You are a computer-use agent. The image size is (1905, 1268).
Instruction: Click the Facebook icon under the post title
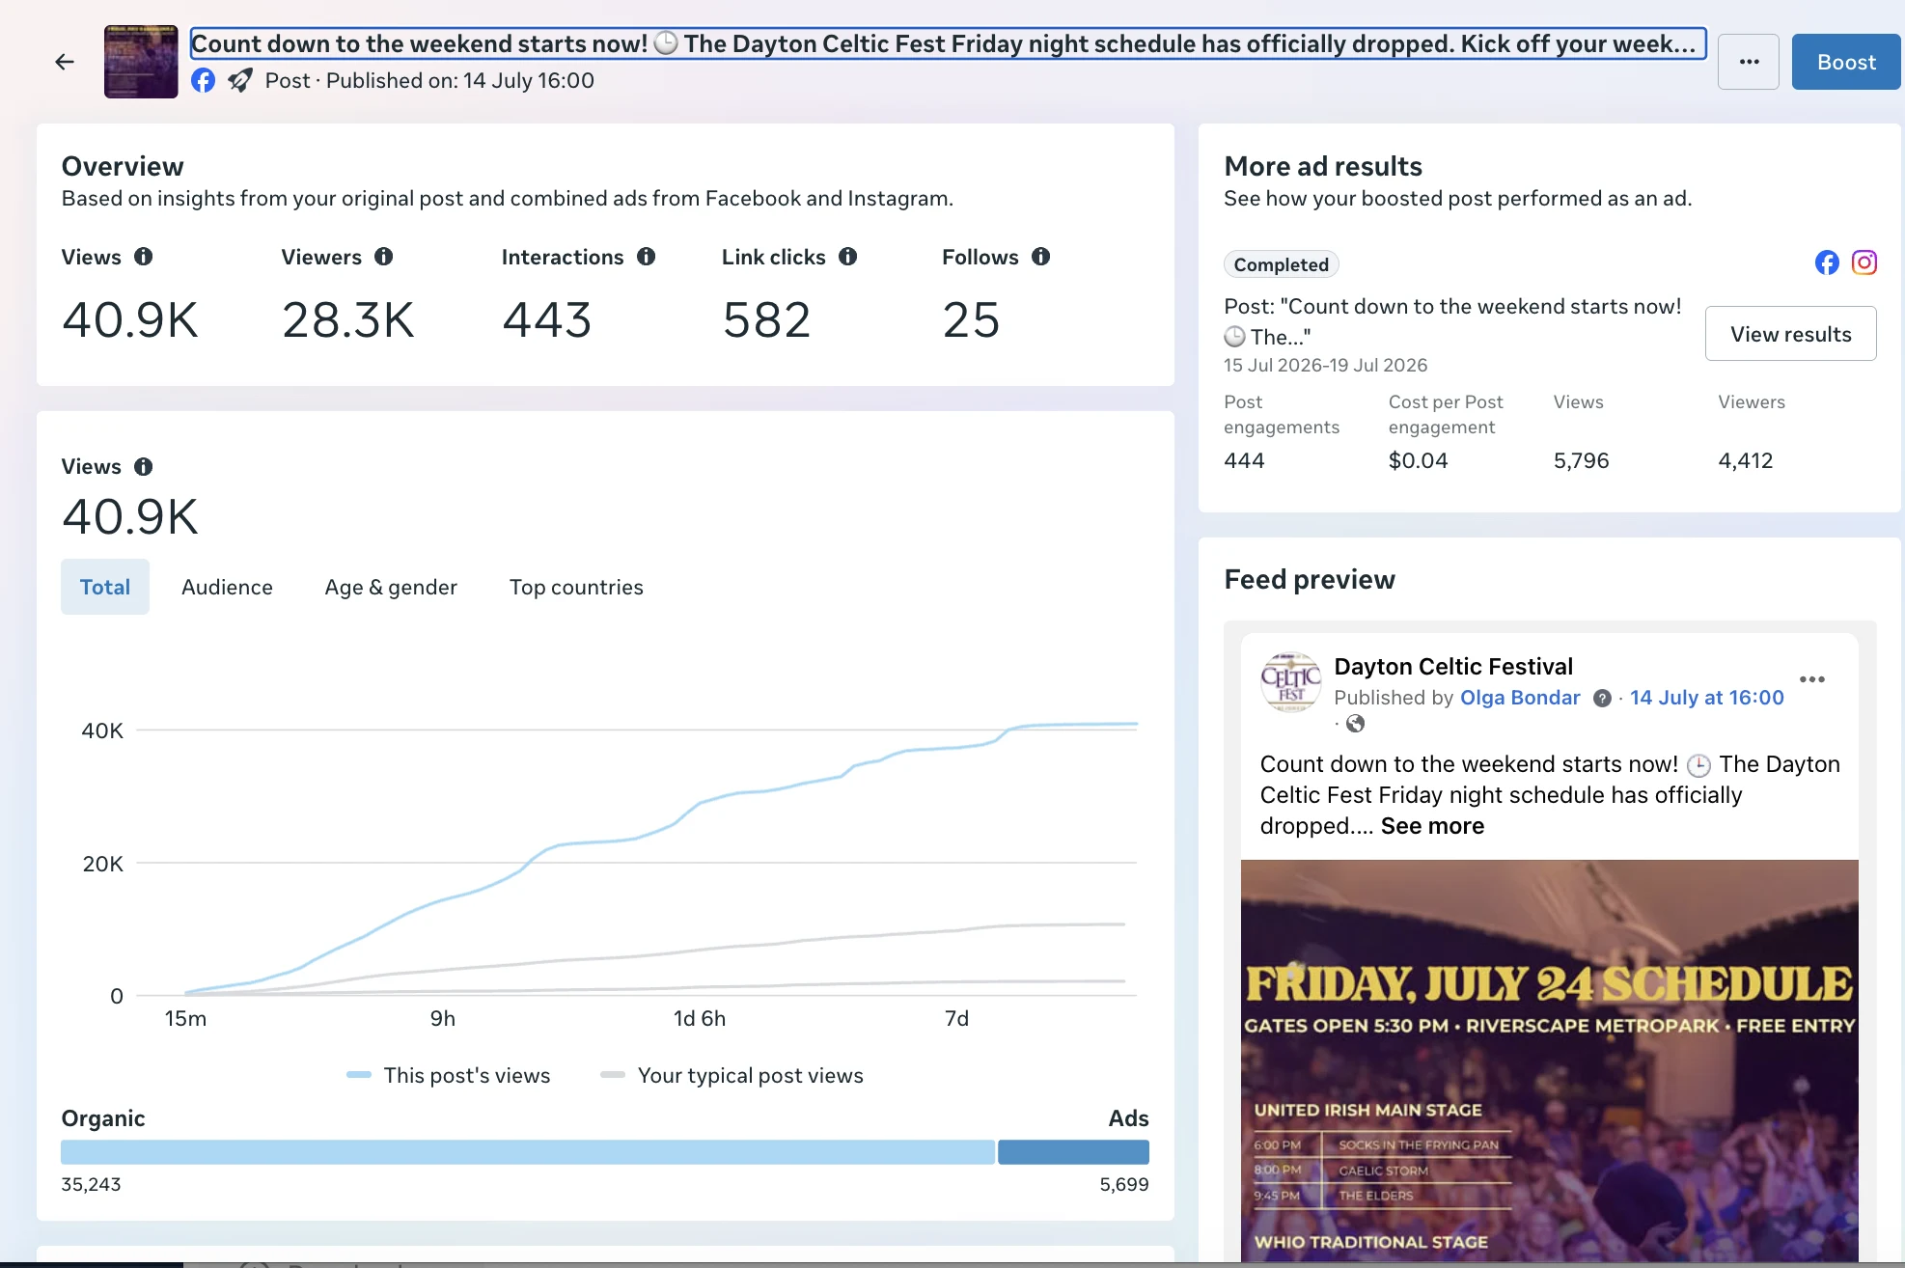point(203,80)
